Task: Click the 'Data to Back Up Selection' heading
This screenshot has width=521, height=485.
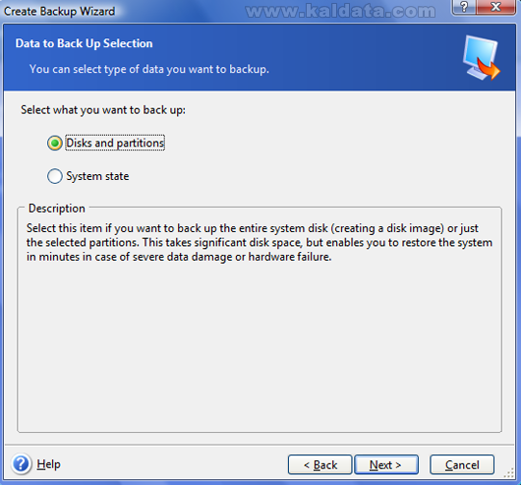Action: pyautogui.click(x=85, y=43)
